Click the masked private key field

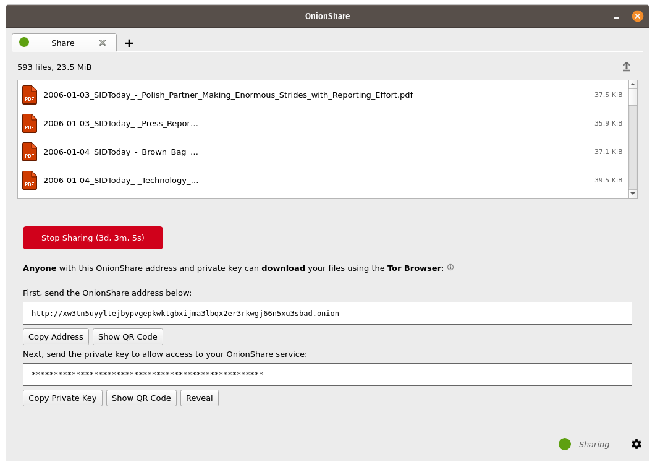[327, 375]
